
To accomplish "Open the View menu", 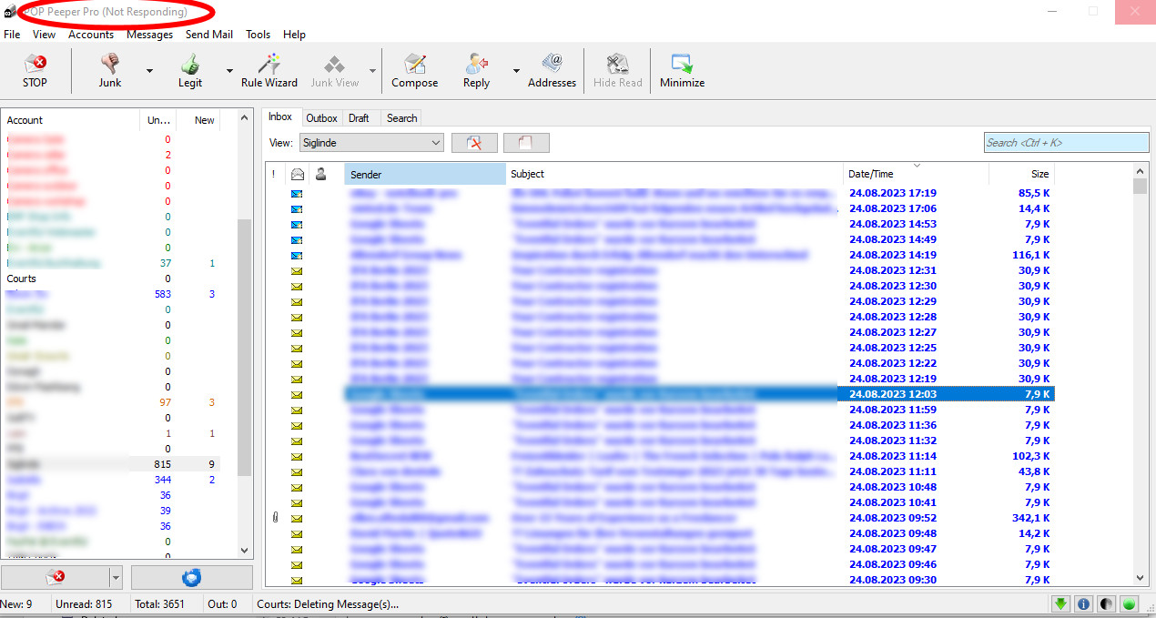I will 44,35.
